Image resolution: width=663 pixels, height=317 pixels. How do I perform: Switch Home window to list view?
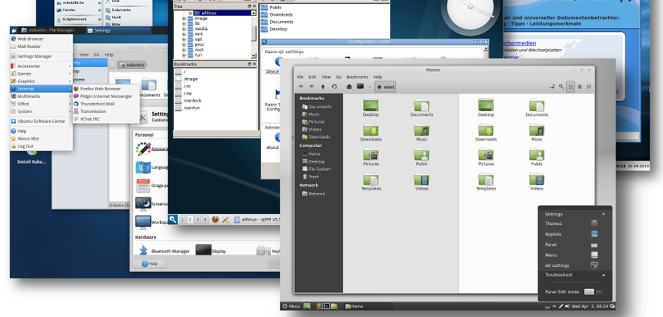pyautogui.click(x=580, y=87)
